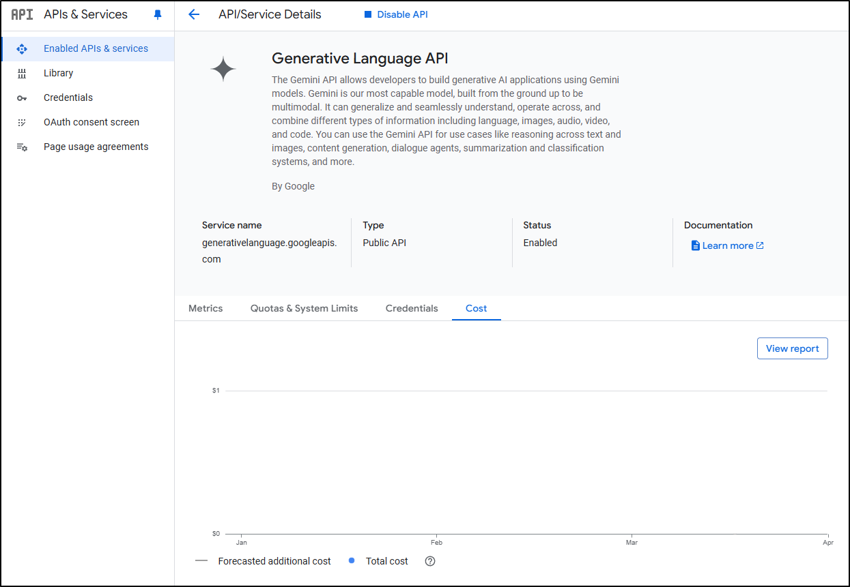Image resolution: width=850 pixels, height=587 pixels.
Task: Click the Learn more document icon
Action: tap(696, 245)
